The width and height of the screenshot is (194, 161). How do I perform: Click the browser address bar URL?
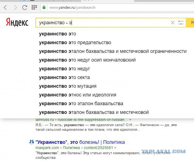pos(72,7)
